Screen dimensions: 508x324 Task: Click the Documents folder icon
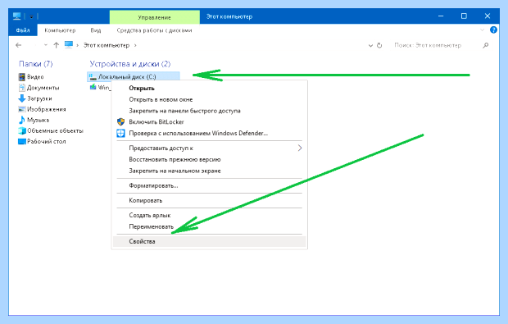(x=21, y=88)
